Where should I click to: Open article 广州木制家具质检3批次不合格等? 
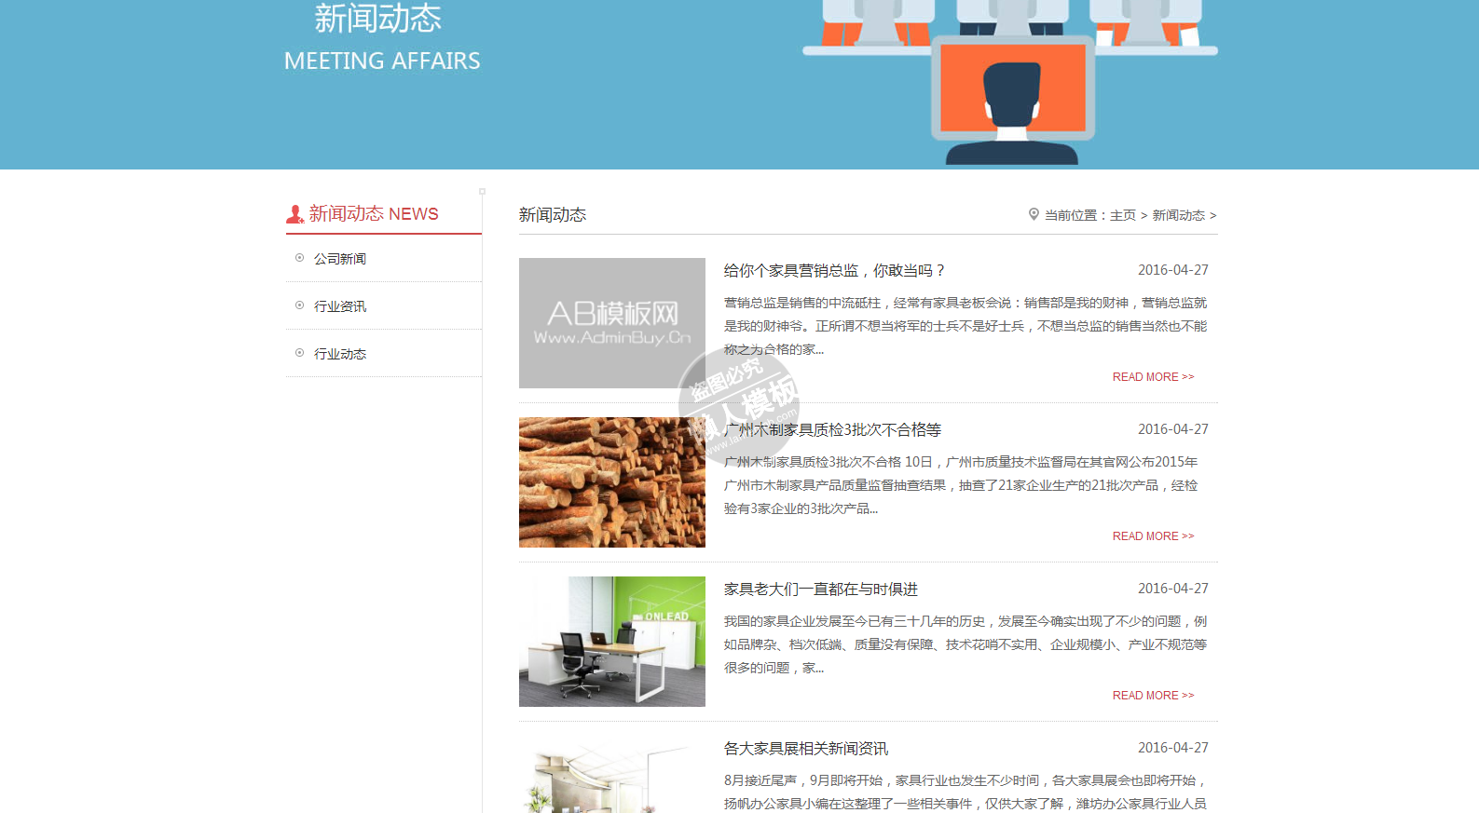click(x=833, y=430)
